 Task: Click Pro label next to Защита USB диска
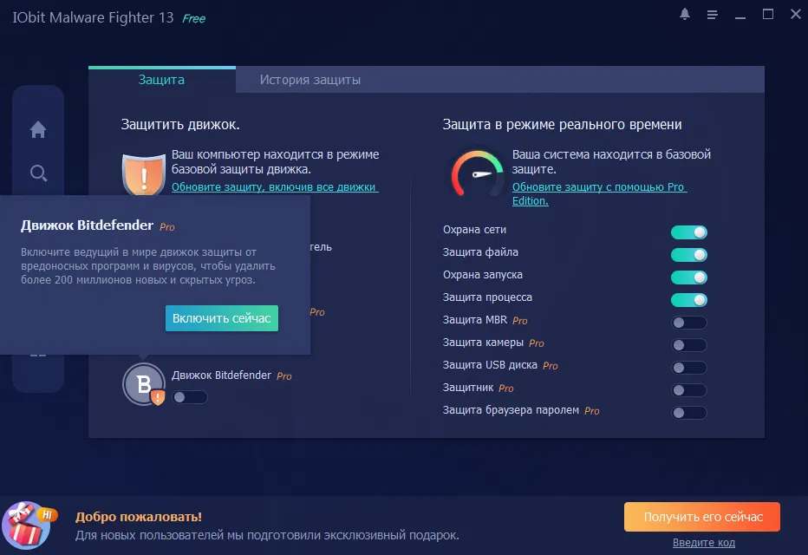tap(551, 366)
